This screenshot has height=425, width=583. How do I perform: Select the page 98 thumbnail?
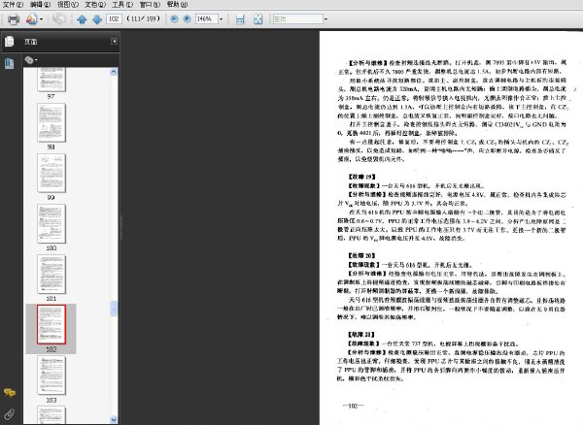click(x=51, y=122)
